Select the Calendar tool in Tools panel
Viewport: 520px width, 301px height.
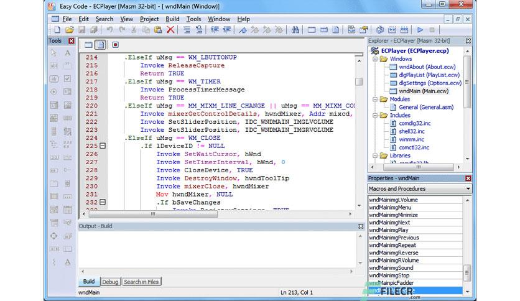point(67,210)
